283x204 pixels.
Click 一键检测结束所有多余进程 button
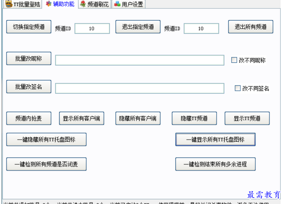click(x=215, y=164)
